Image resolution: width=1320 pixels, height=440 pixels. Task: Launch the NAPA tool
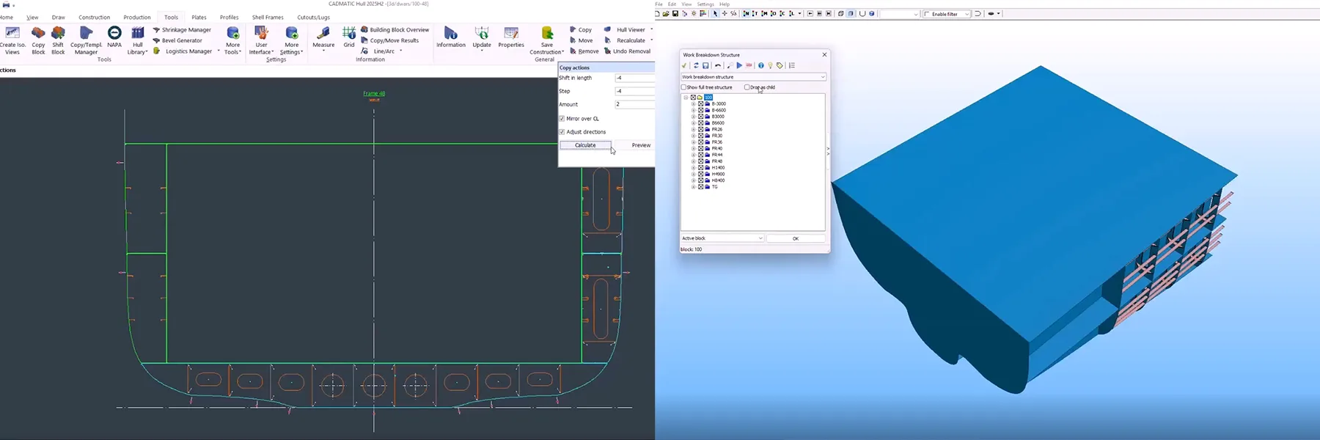pos(114,37)
